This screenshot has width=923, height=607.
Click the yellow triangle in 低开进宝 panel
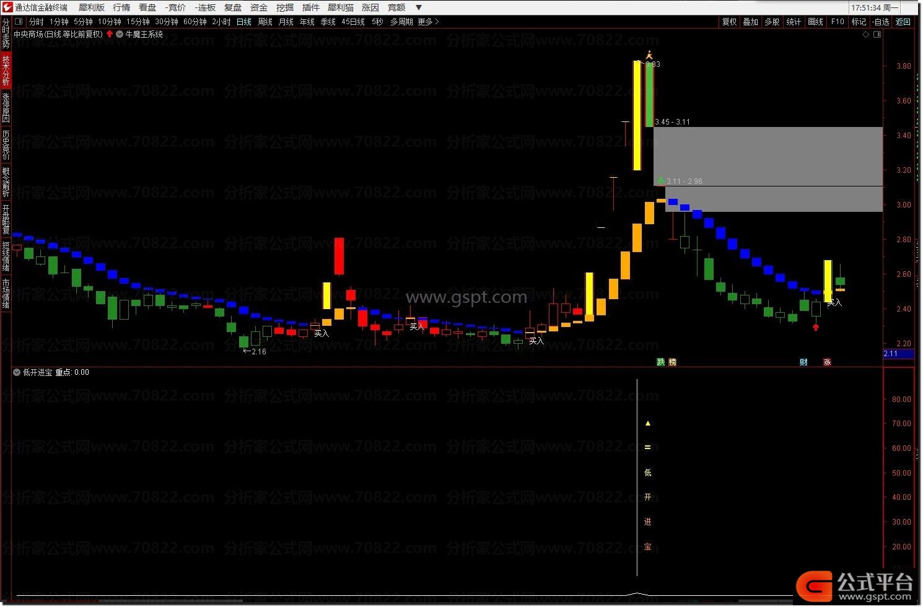coord(648,424)
